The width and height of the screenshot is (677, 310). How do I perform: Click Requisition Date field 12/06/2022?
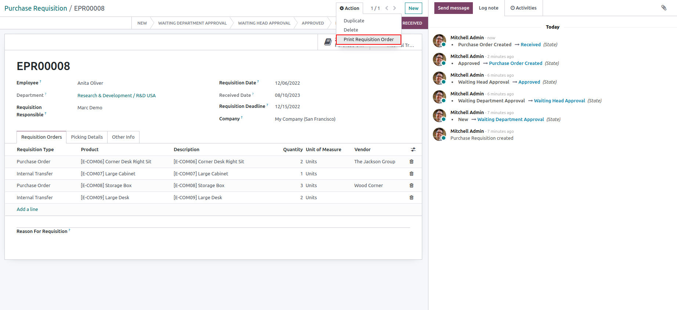(x=287, y=83)
